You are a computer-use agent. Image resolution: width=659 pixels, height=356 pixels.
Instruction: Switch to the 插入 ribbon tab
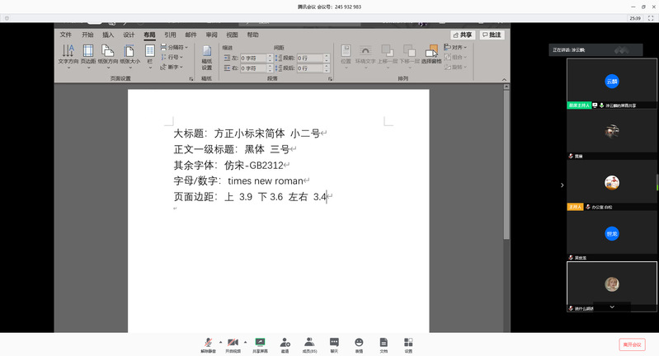108,35
